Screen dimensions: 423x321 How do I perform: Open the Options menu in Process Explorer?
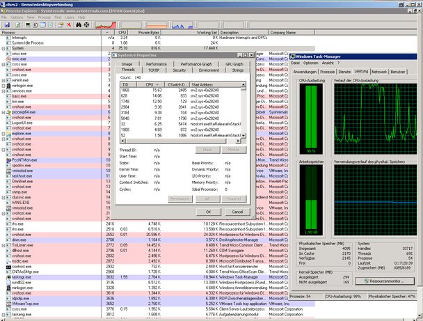[x=17, y=17]
